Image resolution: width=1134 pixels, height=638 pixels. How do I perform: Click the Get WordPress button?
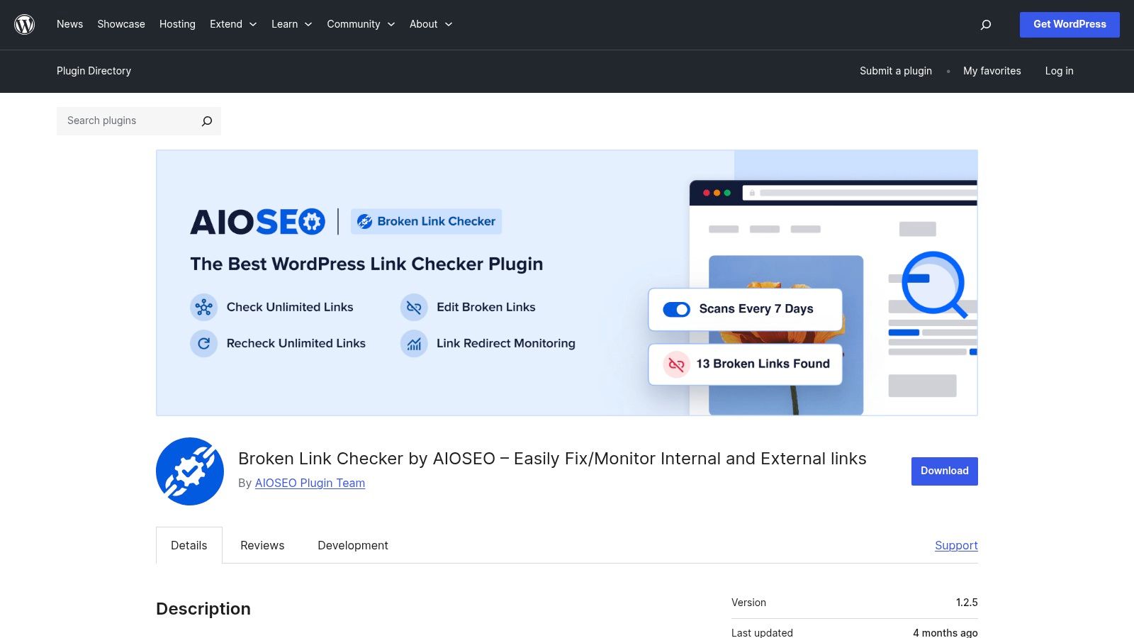pyautogui.click(x=1069, y=24)
